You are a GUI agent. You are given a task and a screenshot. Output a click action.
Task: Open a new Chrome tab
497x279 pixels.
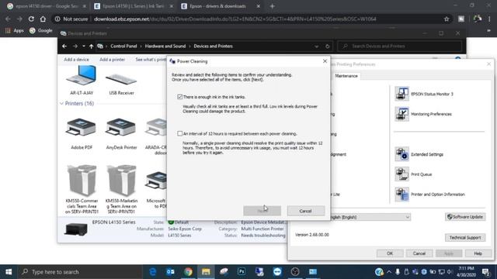point(273,6)
